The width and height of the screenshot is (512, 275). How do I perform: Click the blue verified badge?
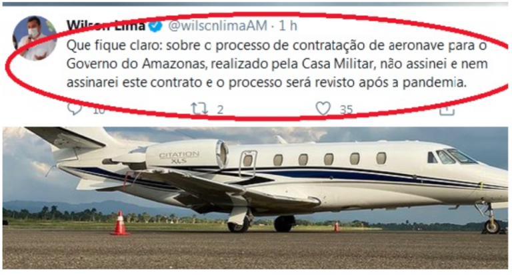click(155, 26)
